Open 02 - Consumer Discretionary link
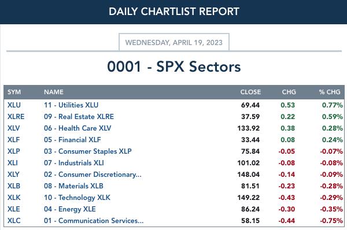 coord(93,175)
